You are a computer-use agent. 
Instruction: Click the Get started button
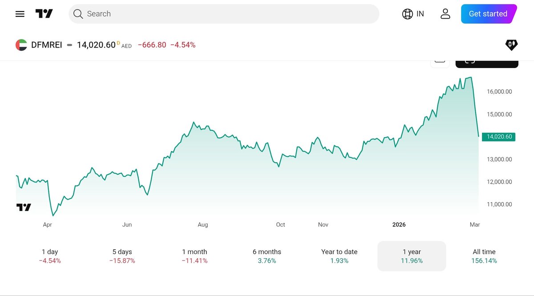click(x=487, y=14)
